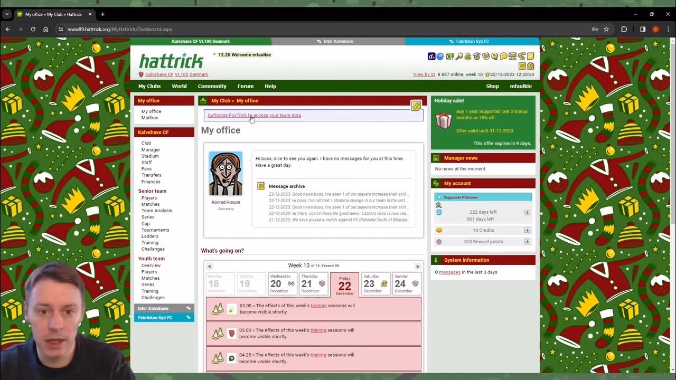The image size is (676, 380).
Task: Click the magnifying glass search icon
Action: [459, 56]
